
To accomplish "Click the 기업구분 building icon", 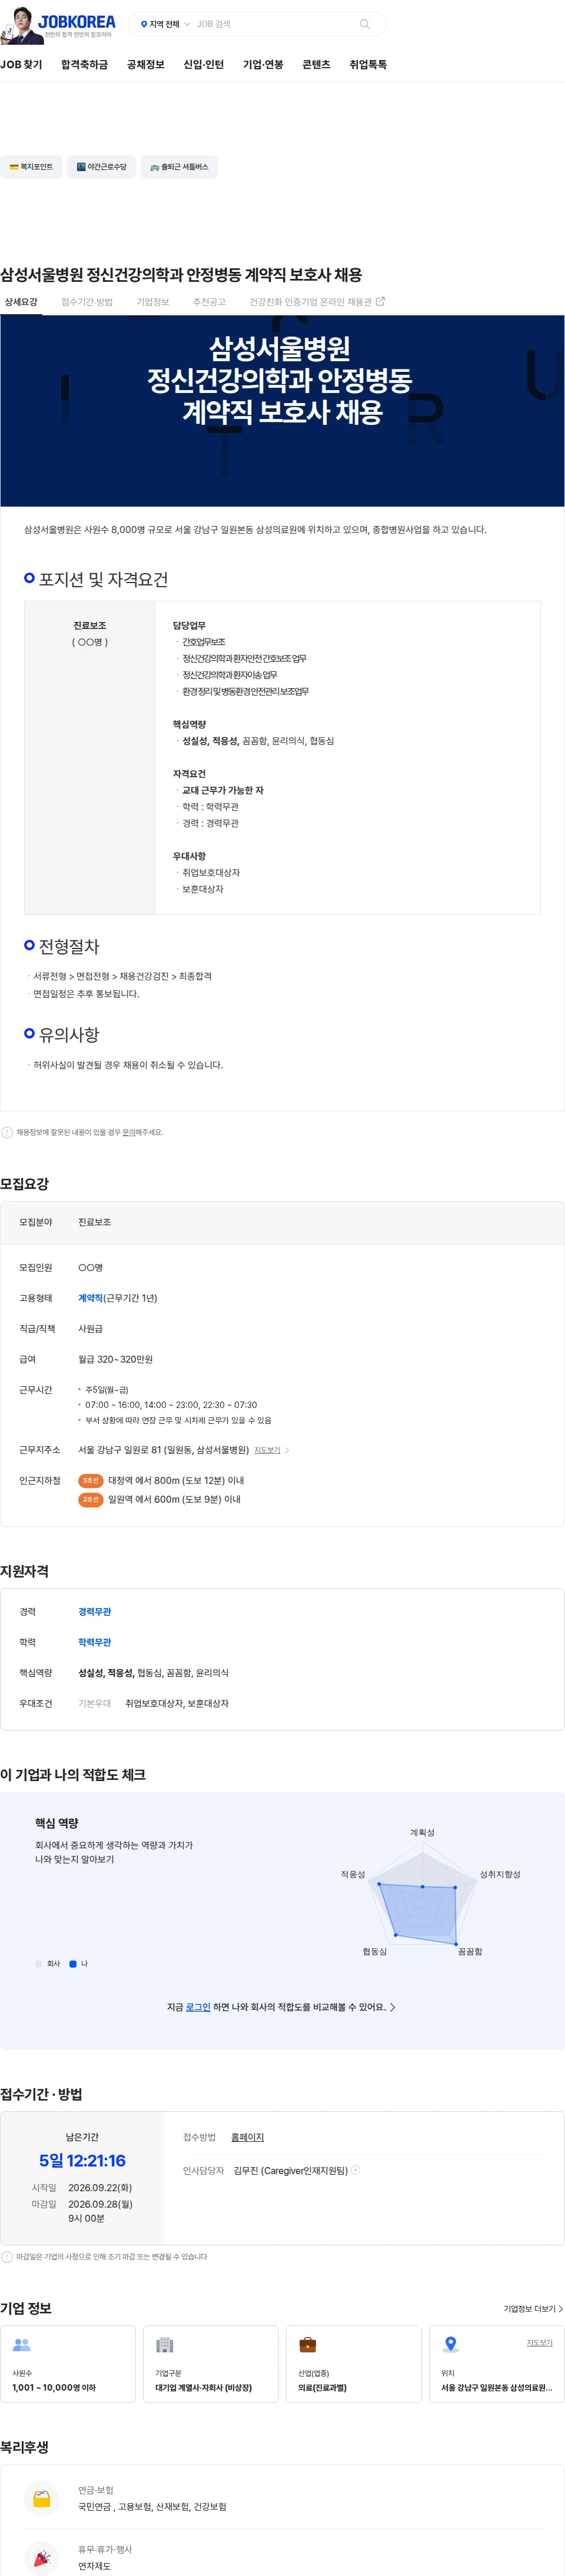I will 165,2344.
